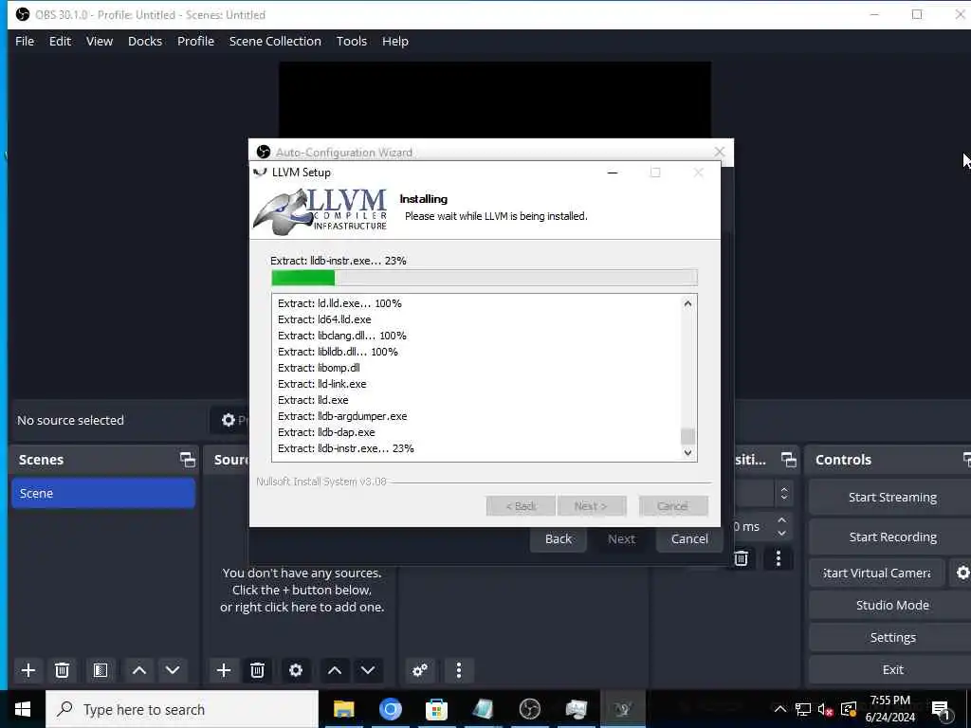Move source up with the Sources panel up arrow
The width and height of the screenshot is (971, 728).
pyautogui.click(x=335, y=670)
